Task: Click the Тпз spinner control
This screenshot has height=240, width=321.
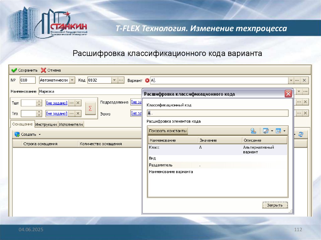Action: [39, 114]
